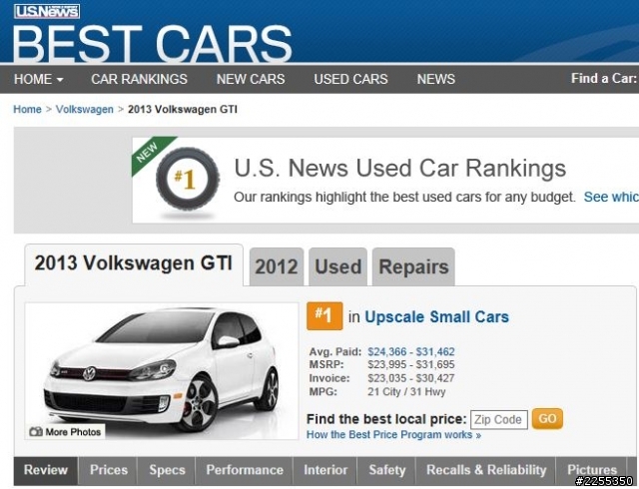Select the Safety section tab
Viewport: 639px width, 489px height.
tap(387, 470)
